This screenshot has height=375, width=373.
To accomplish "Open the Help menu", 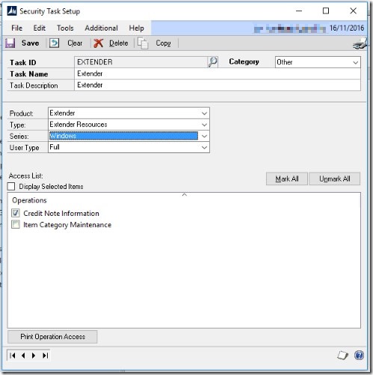I will coord(136,28).
